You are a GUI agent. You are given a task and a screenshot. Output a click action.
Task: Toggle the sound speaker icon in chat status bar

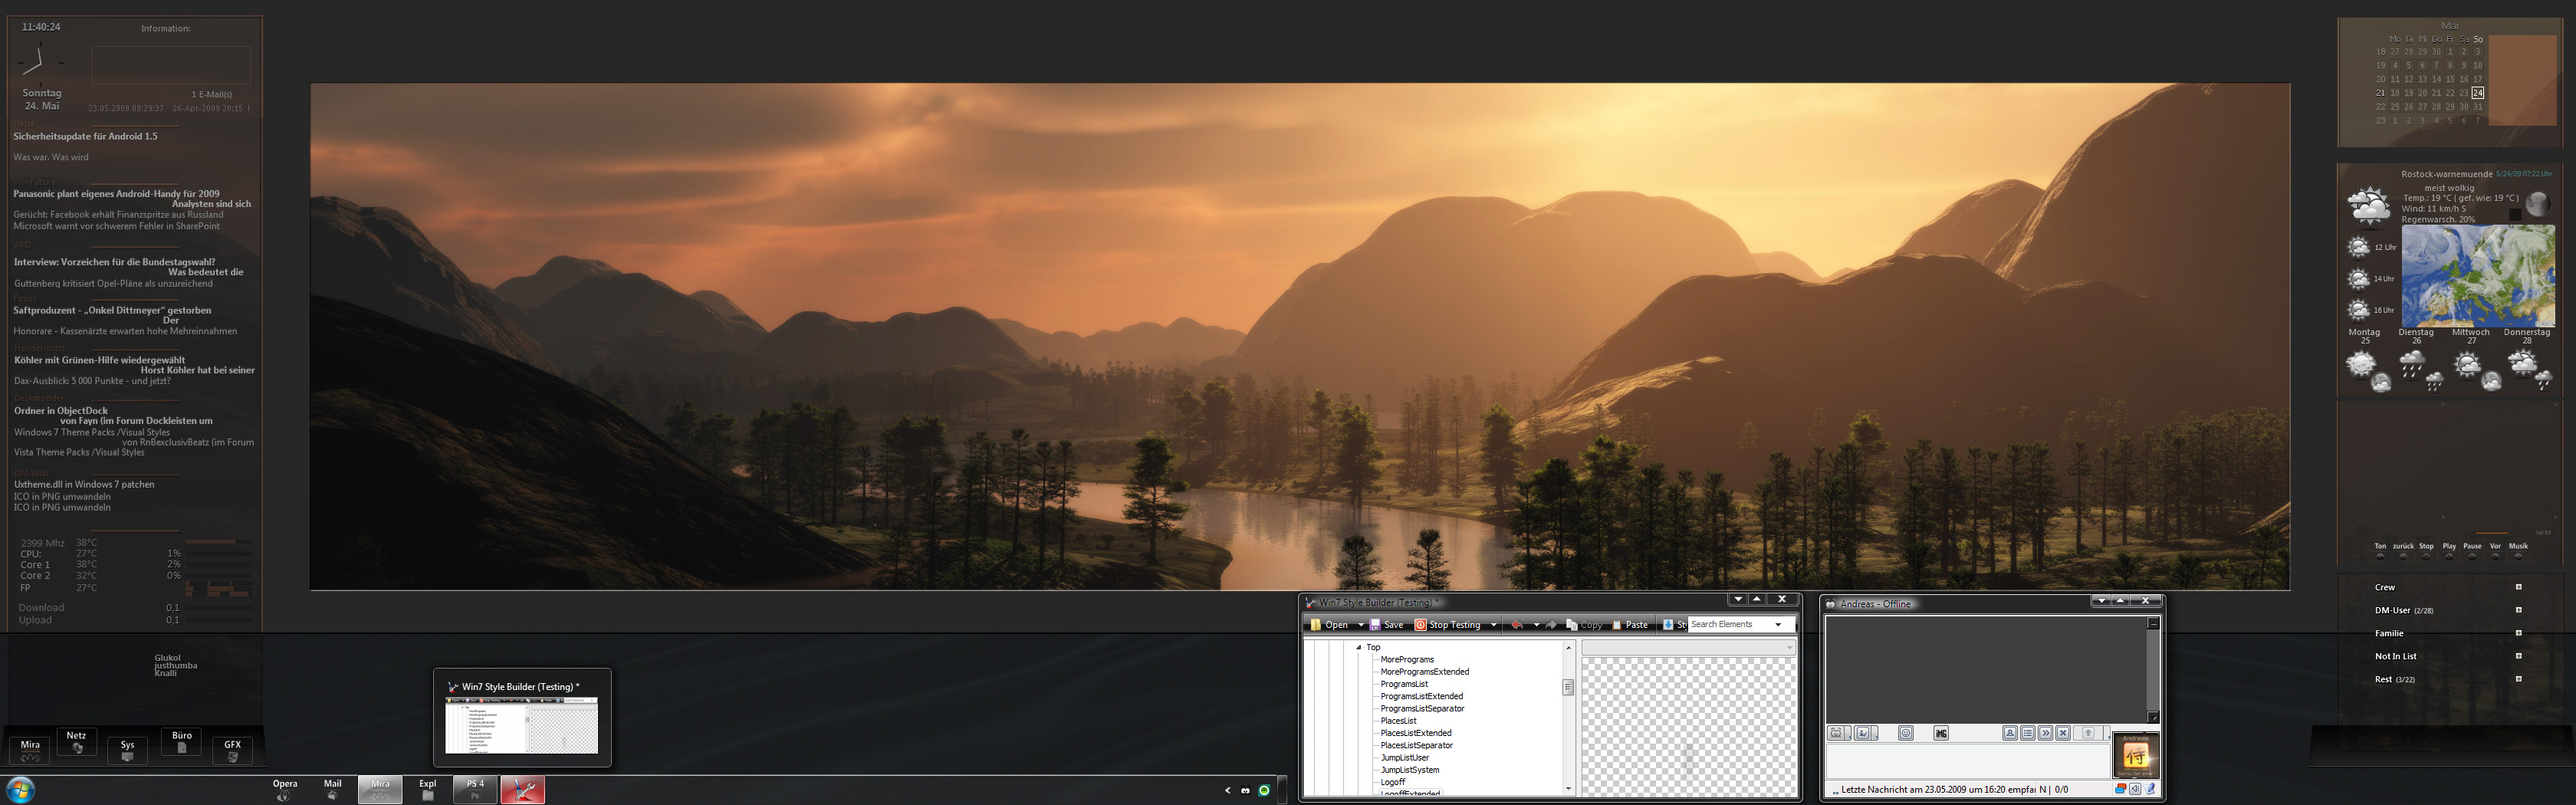point(2135,789)
